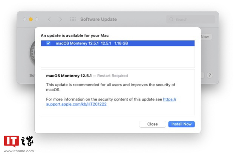
Task: Click the https:// portion of the support link
Action: pos(170,99)
